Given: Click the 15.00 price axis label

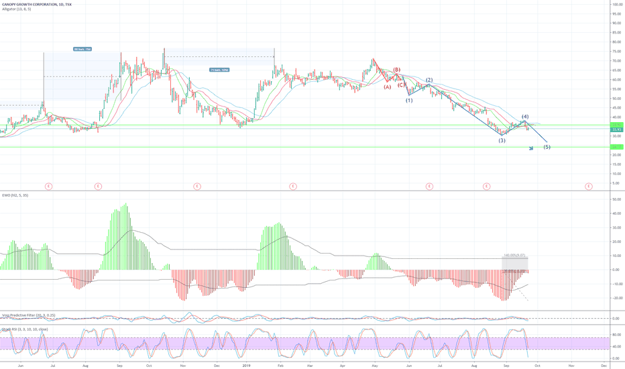Looking at the screenshot, I should click(617, 164).
